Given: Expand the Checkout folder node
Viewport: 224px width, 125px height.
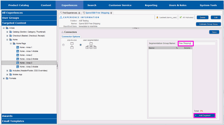Looking at the screenshot, I should click(7, 36).
